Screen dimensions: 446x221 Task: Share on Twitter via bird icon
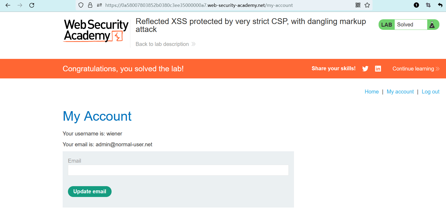point(365,69)
